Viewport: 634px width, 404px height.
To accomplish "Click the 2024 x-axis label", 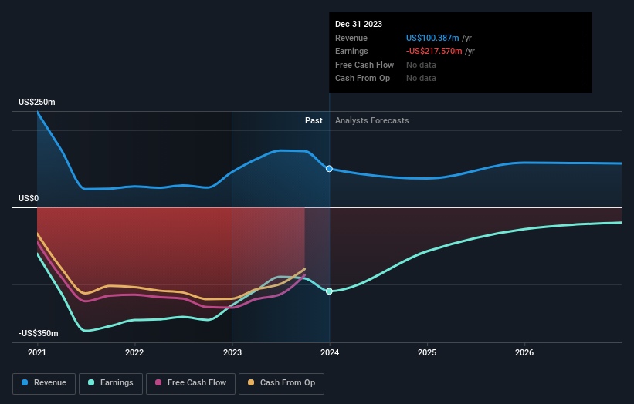I will tap(330, 352).
